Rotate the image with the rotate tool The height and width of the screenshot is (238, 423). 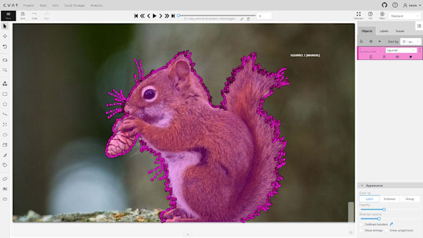(x=5, y=47)
